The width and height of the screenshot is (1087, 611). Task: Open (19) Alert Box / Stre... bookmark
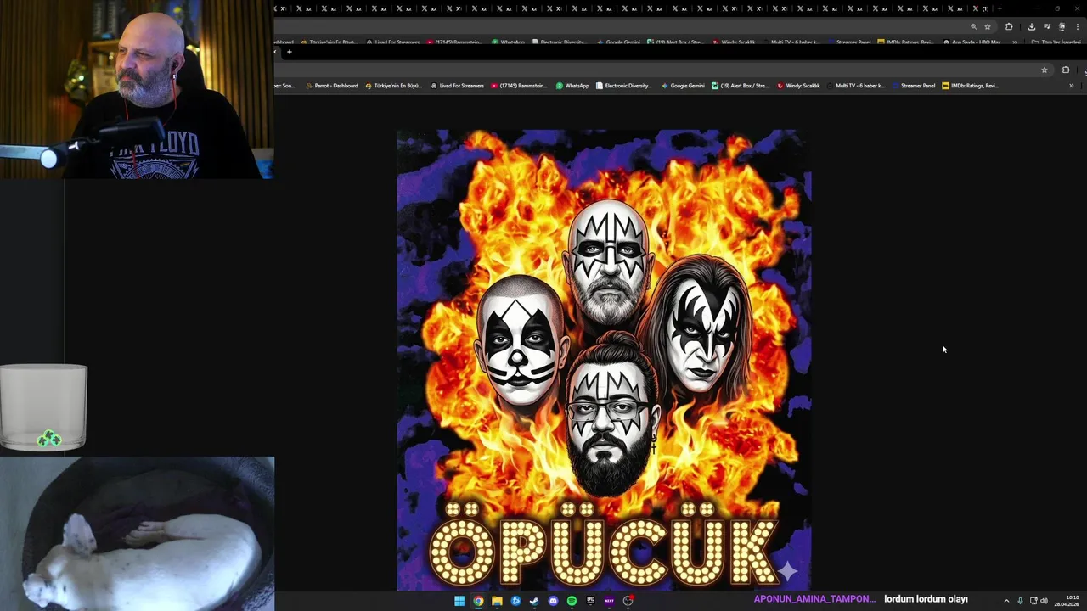point(740,86)
